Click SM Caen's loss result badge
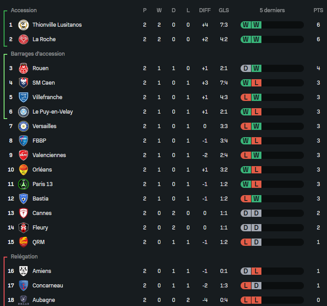 click(x=256, y=83)
